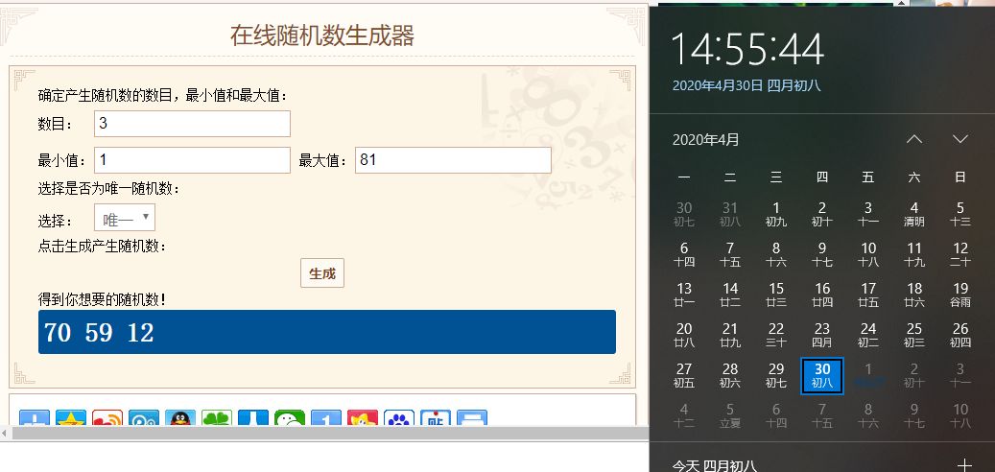The image size is (995, 472).
Task: Select April 23 四月 in calendar
Action: point(822,335)
